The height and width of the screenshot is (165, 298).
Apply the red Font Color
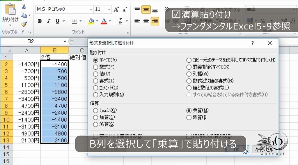(x=104, y=21)
